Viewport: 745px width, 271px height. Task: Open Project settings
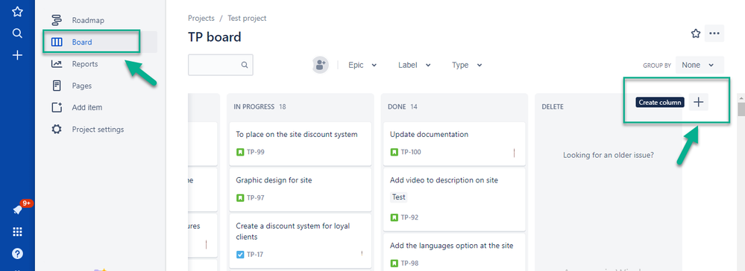pos(96,129)
